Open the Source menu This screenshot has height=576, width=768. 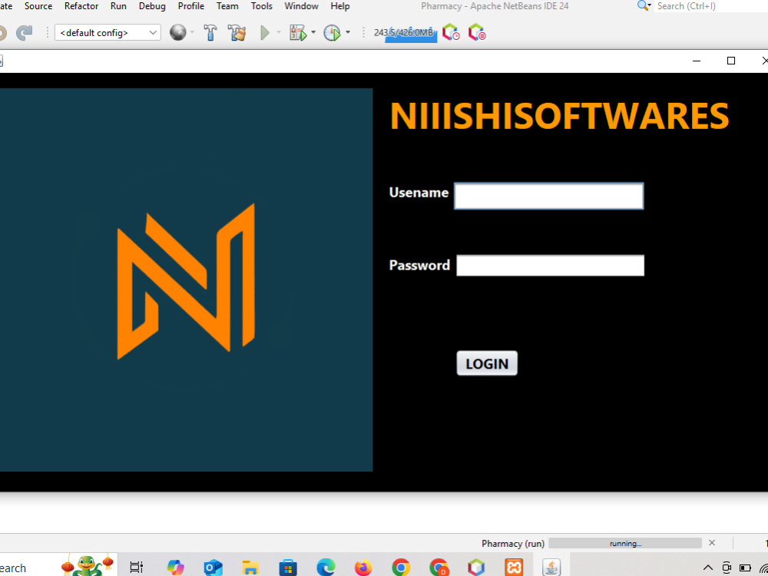(x=38, y=6)
